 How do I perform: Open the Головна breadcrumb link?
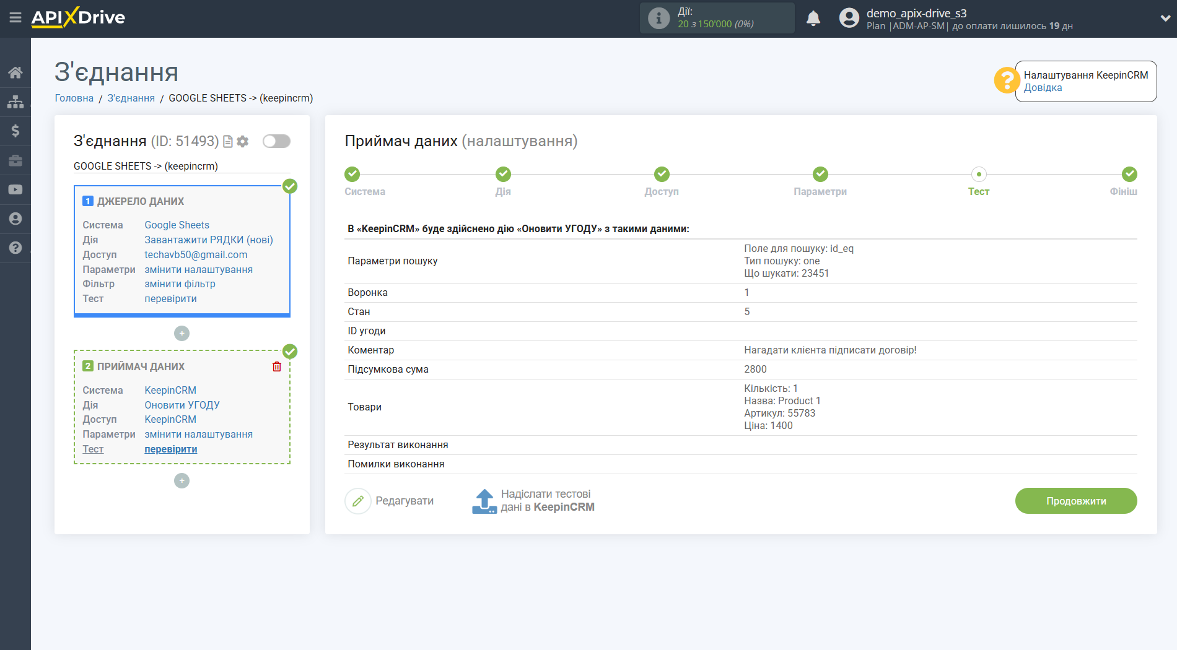click(x=74, y=98)
